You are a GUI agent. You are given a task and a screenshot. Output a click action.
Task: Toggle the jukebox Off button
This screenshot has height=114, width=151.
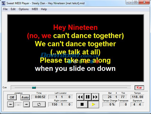click(12, 97)
